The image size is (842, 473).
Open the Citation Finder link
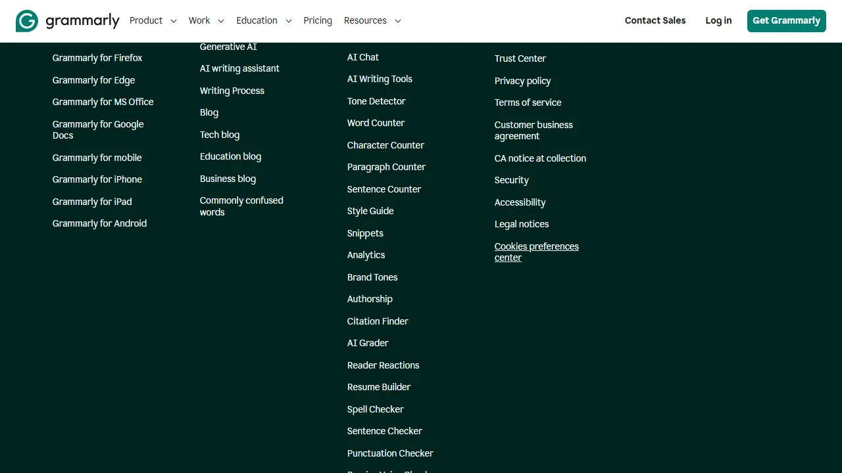tap(378, 321)
